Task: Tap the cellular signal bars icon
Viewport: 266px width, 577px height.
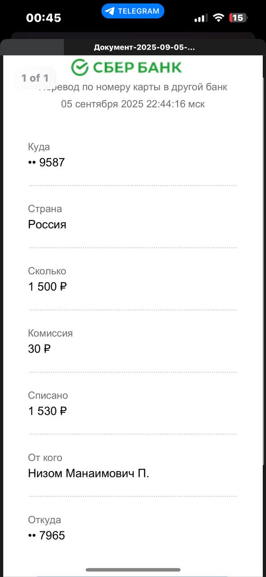Action: [x=201, y=18]
